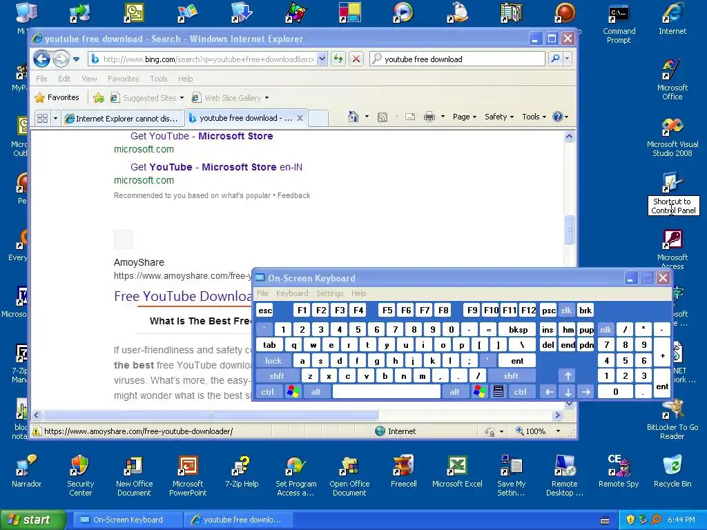Toggle the lock (caps lock) key
This screenshot has height=530, width=707.
tap(273, 360)
